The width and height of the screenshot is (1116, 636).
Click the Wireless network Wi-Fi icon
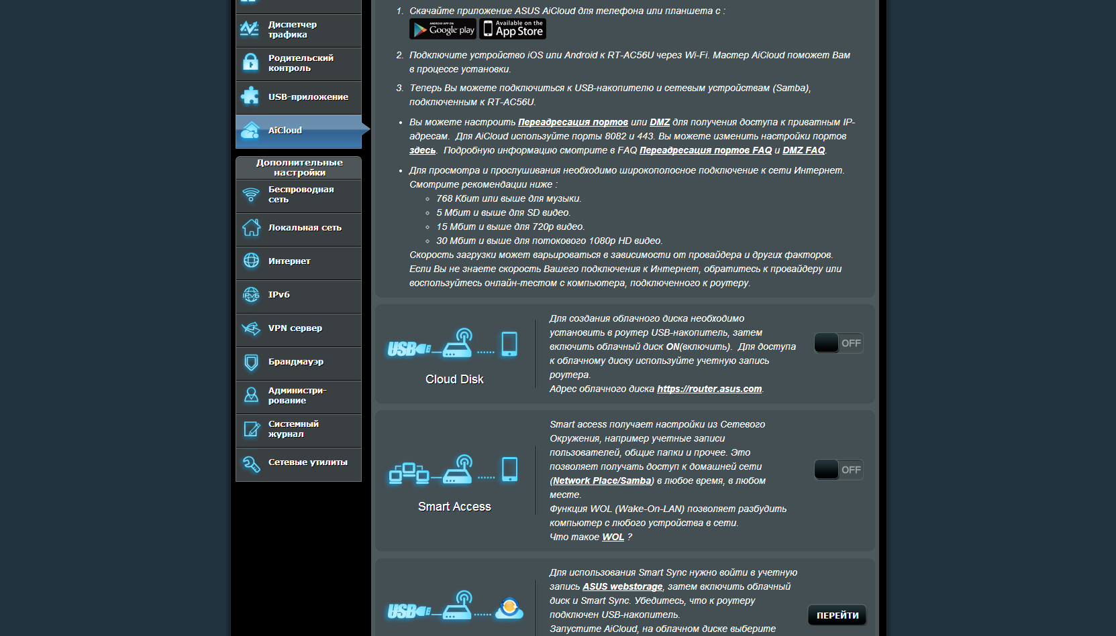point(251,194)
